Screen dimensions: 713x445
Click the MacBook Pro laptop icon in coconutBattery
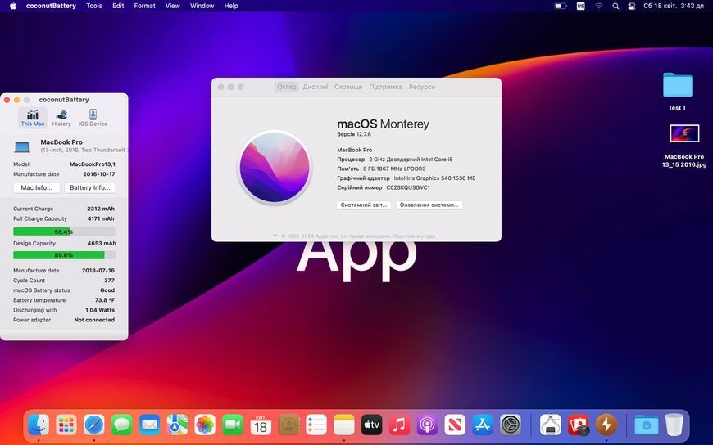(x=22, y=146)
